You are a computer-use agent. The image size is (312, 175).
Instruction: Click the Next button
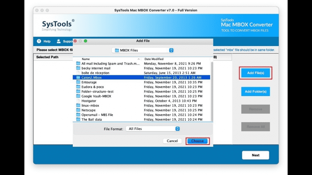(x=255, y=155)
